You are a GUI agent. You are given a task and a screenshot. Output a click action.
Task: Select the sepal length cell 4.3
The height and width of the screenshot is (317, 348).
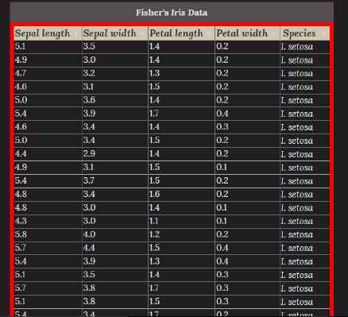point(48,221)
